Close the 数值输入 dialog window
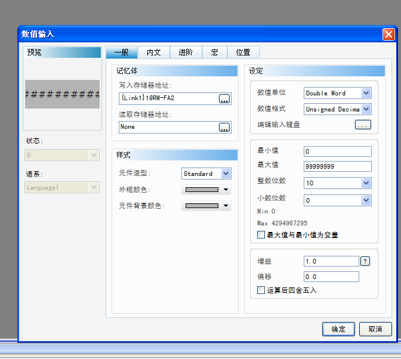The width and height of the screenshot is (401, 359). click(388, 34)
